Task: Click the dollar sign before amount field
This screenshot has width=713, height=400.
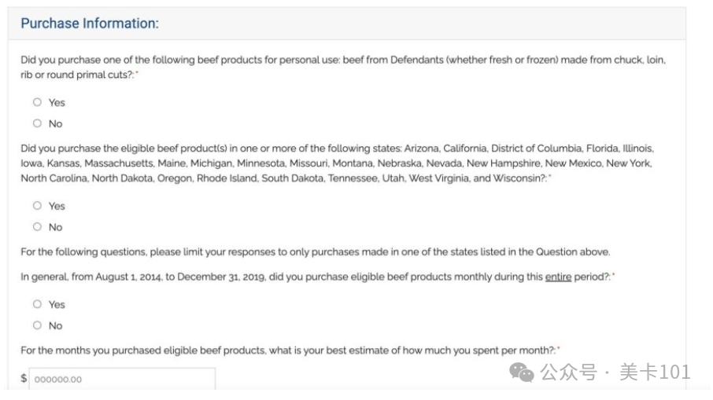Action: (24, 378)
